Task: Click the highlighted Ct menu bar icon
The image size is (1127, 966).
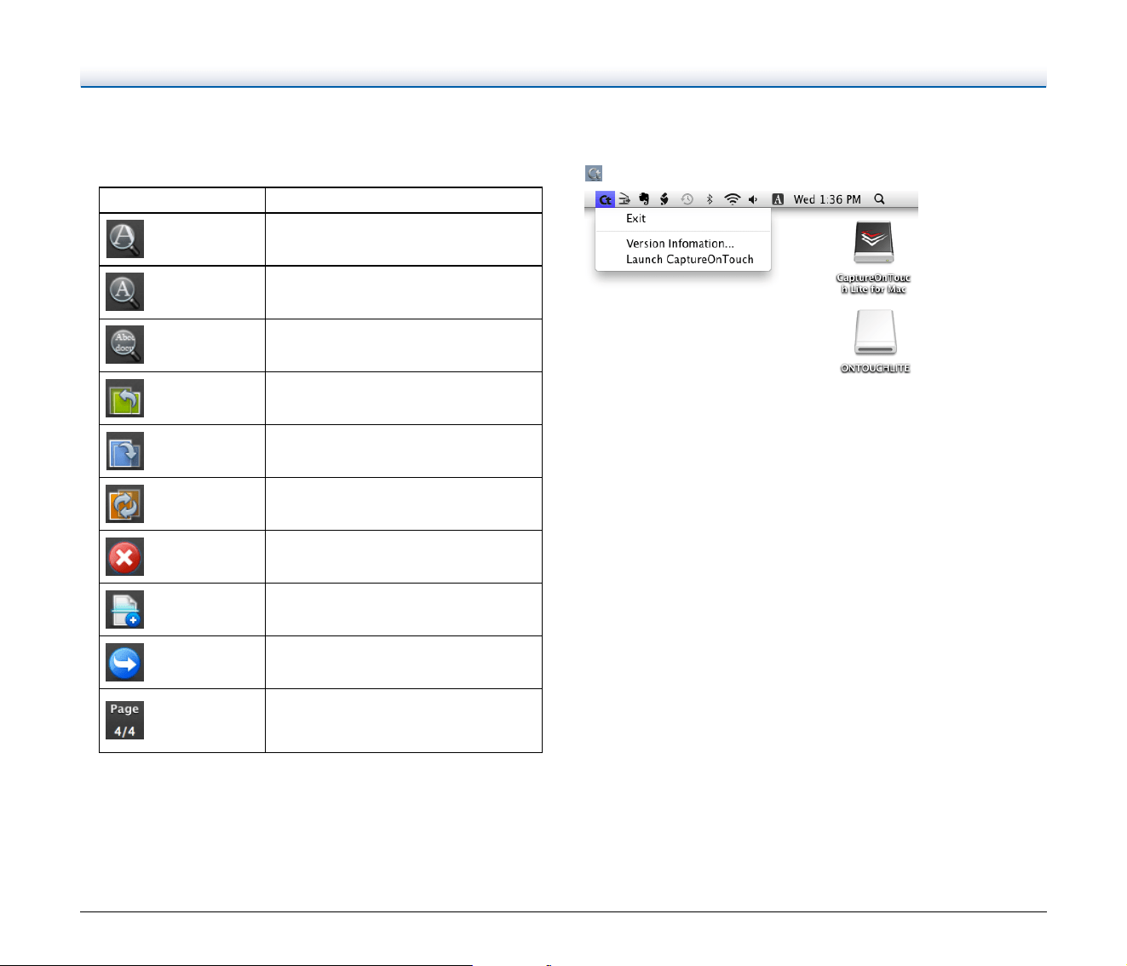Action: (x=605, y=199)
